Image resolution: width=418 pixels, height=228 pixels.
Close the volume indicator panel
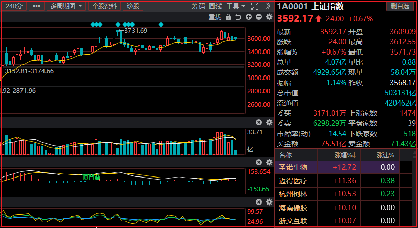259,122
